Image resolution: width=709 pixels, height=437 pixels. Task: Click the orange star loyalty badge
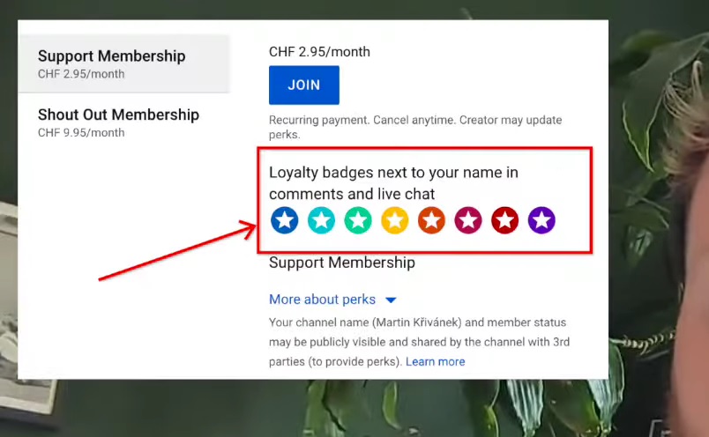click(x=431, y=220)
